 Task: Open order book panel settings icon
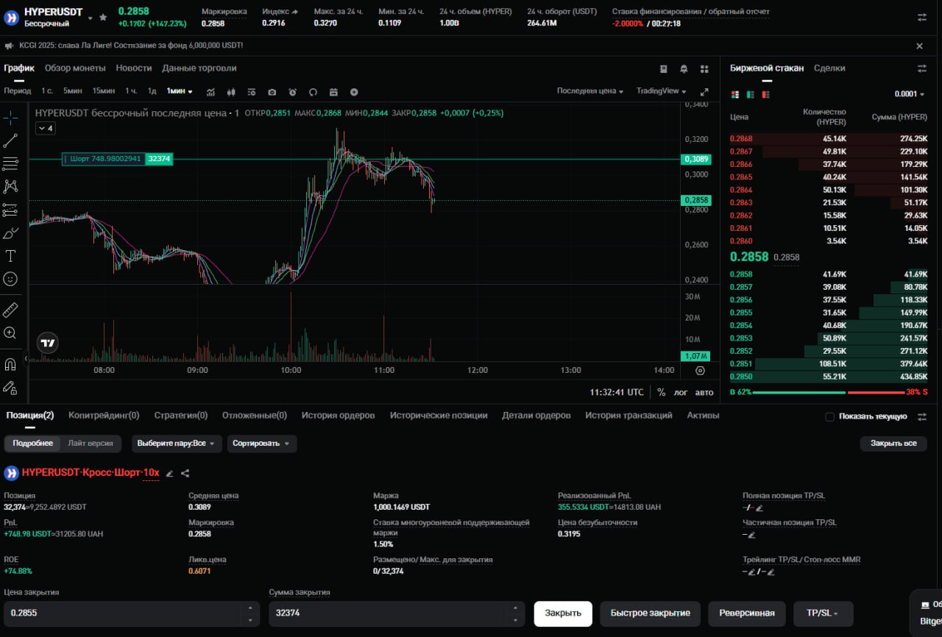pyautogui.click(x=922, y=68)
